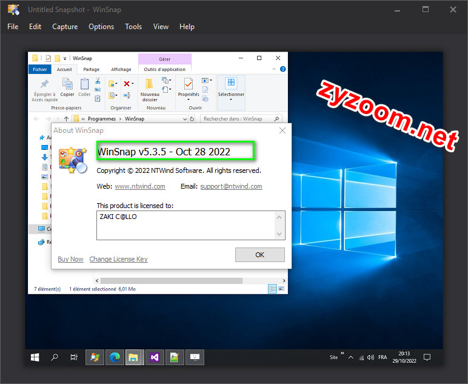Click the File Explorer taskbar icon

pyautogui.click(x=133, y=357)
